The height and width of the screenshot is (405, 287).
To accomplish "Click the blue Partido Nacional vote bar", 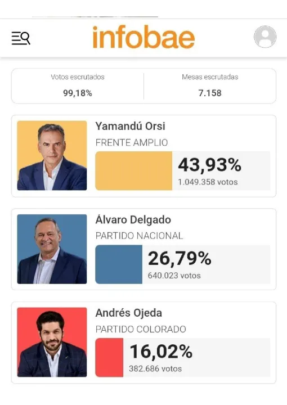I will 119,264.
